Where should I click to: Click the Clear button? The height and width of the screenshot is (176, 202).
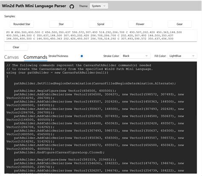[16, 47]
